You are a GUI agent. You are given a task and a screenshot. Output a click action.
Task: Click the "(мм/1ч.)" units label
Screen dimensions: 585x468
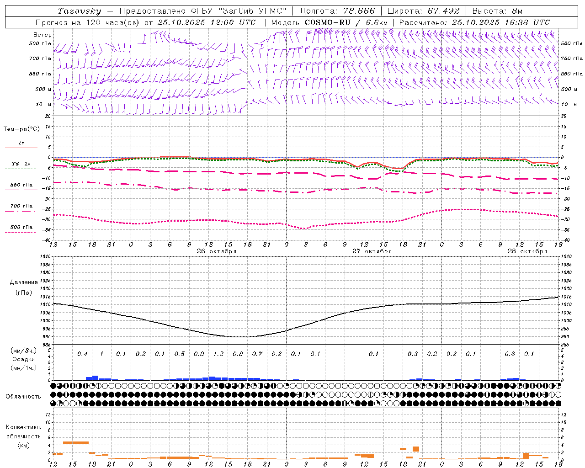point(24,368)
